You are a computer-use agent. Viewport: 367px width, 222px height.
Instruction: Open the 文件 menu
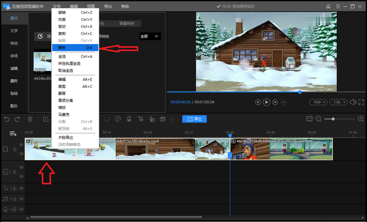[x=57, y=6]
